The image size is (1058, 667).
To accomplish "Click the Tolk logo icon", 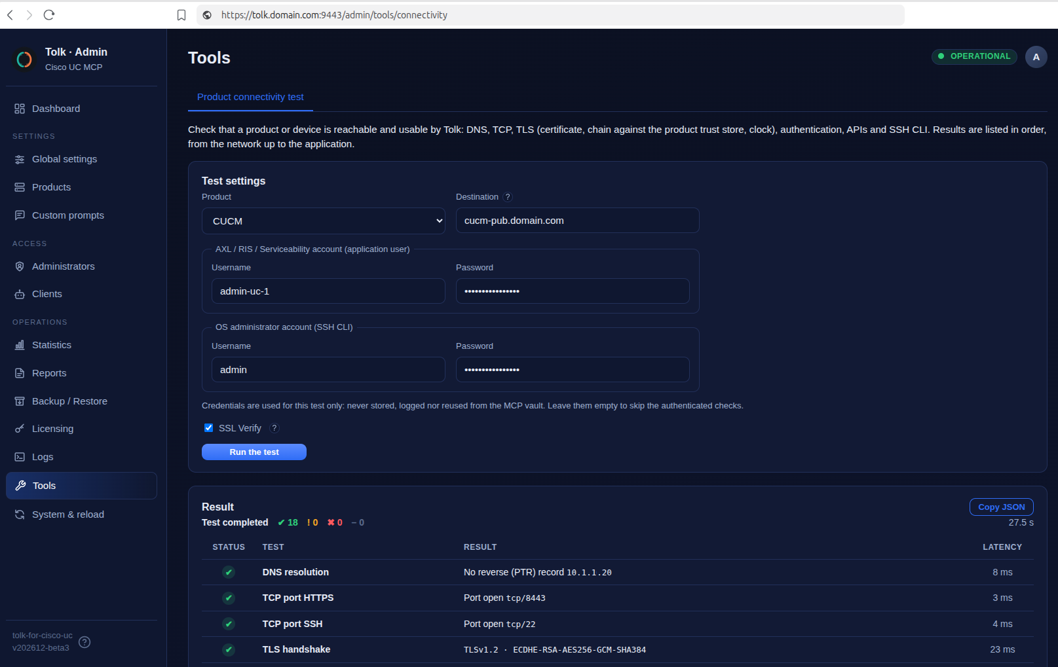I will [x=24, y=60].
